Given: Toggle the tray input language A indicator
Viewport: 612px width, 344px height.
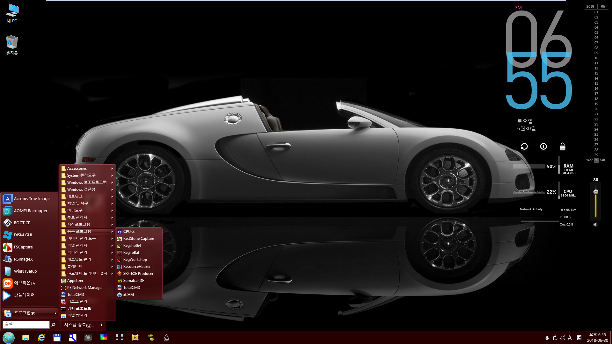Looking at the screenshot, I should (x=570, y=338).
